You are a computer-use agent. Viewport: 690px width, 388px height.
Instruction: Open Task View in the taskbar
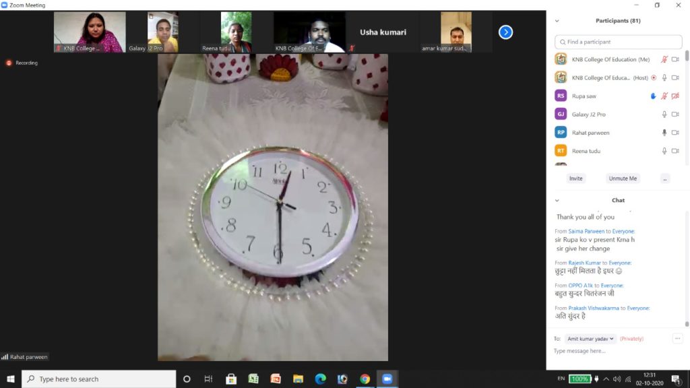(209, 379)
